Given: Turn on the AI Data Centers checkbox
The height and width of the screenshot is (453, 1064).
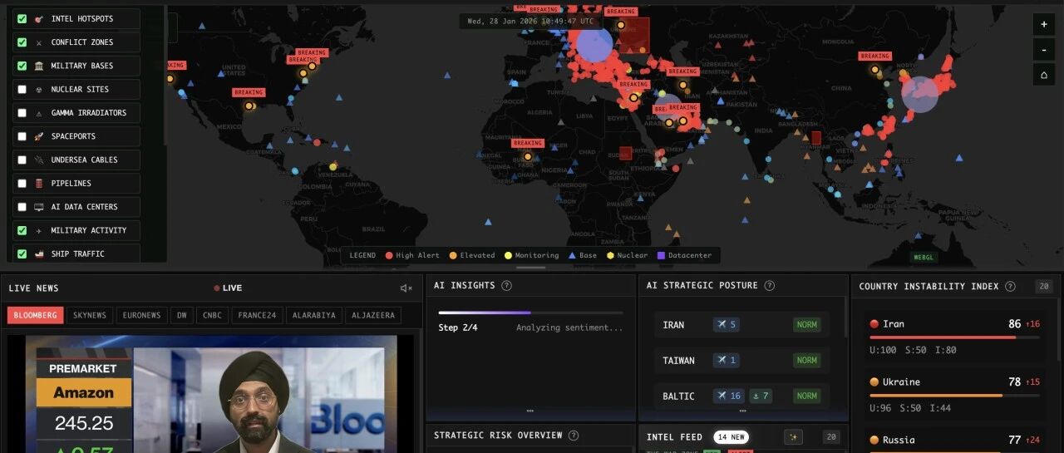Looking at the screenshot, I should 22,207.
